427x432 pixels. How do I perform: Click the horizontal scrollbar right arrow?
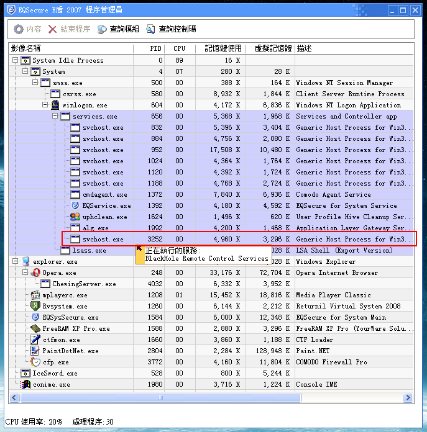pyautogui.click(x=408, y=397)
